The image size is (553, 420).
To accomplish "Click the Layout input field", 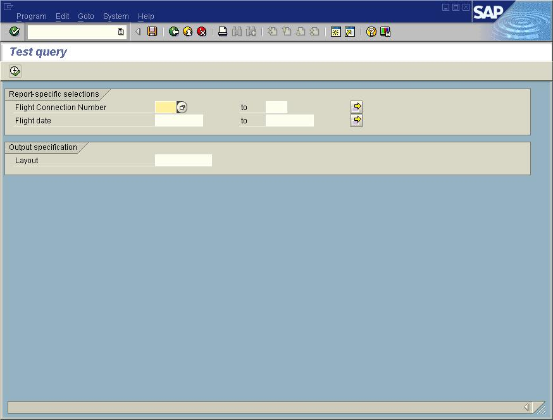I will point(183,161).
